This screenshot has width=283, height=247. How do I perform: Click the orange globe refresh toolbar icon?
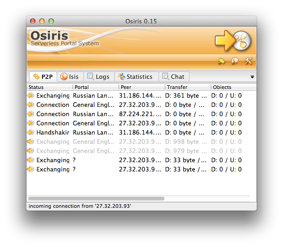[x=235, y=61]
